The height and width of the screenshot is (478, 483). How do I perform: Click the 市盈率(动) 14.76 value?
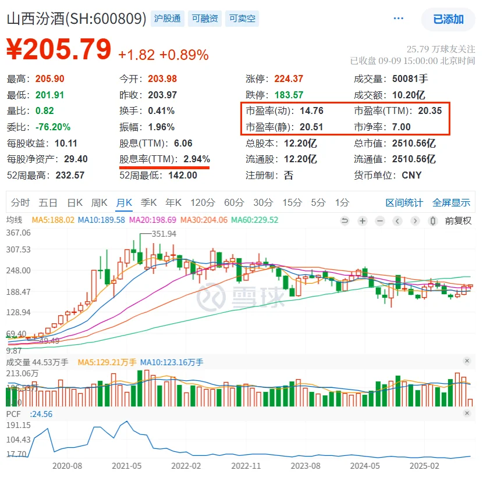(x=311, y=111)
